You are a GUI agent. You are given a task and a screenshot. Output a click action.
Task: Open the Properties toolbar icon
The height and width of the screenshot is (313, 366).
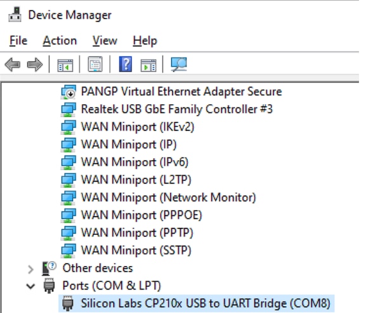[x=95, y=64]
